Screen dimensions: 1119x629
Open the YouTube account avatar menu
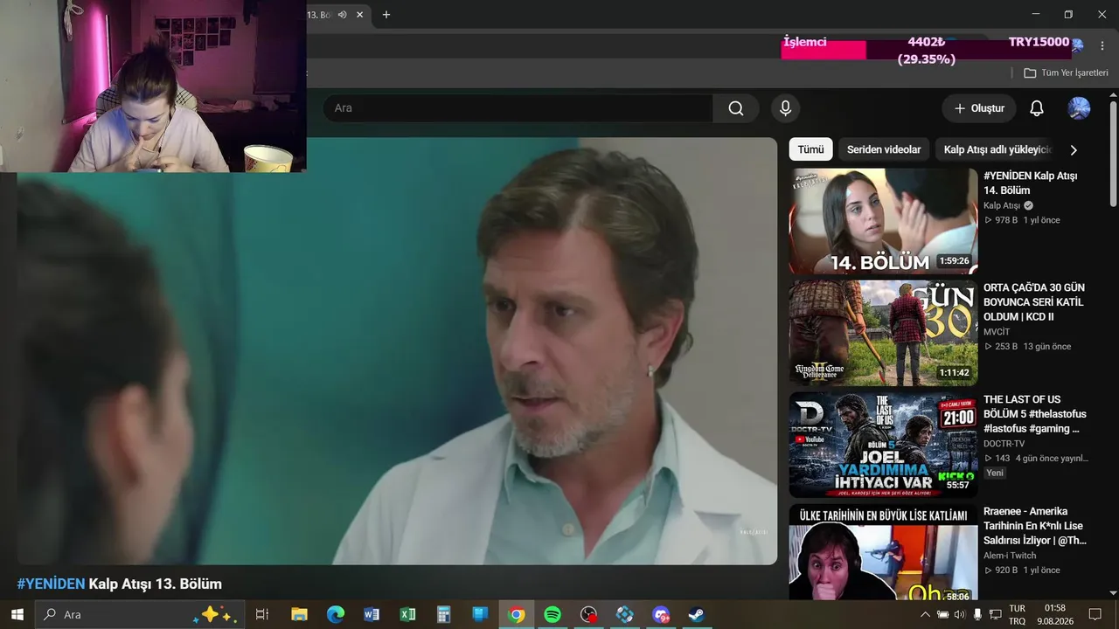click(1079, 108)
